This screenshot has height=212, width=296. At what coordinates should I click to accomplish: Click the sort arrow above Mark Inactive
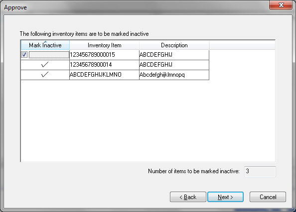(45, 42)
